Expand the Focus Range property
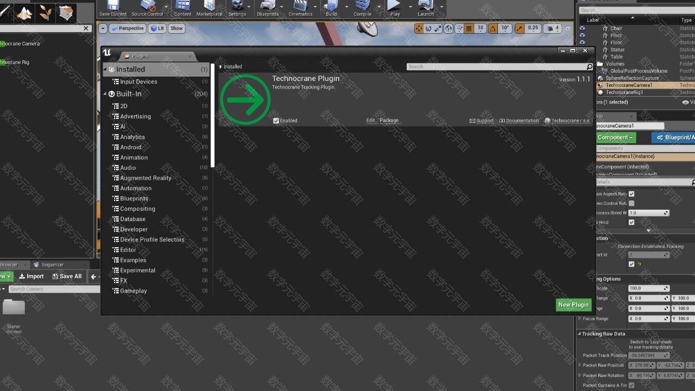The height and width of the screenshot is (391, 695). 580,319
